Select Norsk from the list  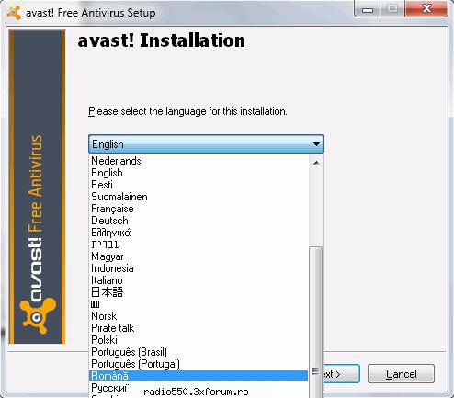click(199, 316)
